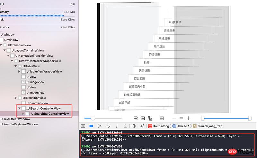257x158 pixels.
Task: Click the UINavigationTransitionView view icon
Action: pyautogui.click(x=13, y=56)
